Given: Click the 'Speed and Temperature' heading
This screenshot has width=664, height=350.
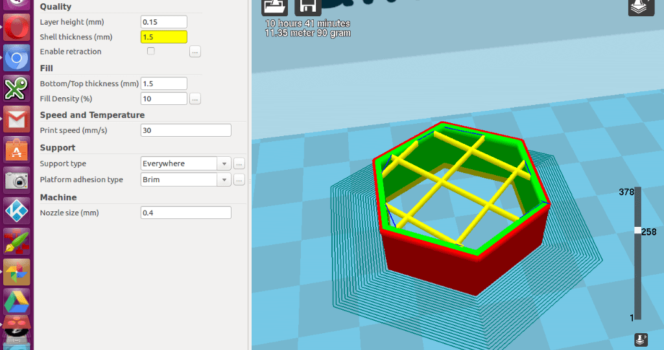Looking at the screenshot, I should click(x=92, y=115).
